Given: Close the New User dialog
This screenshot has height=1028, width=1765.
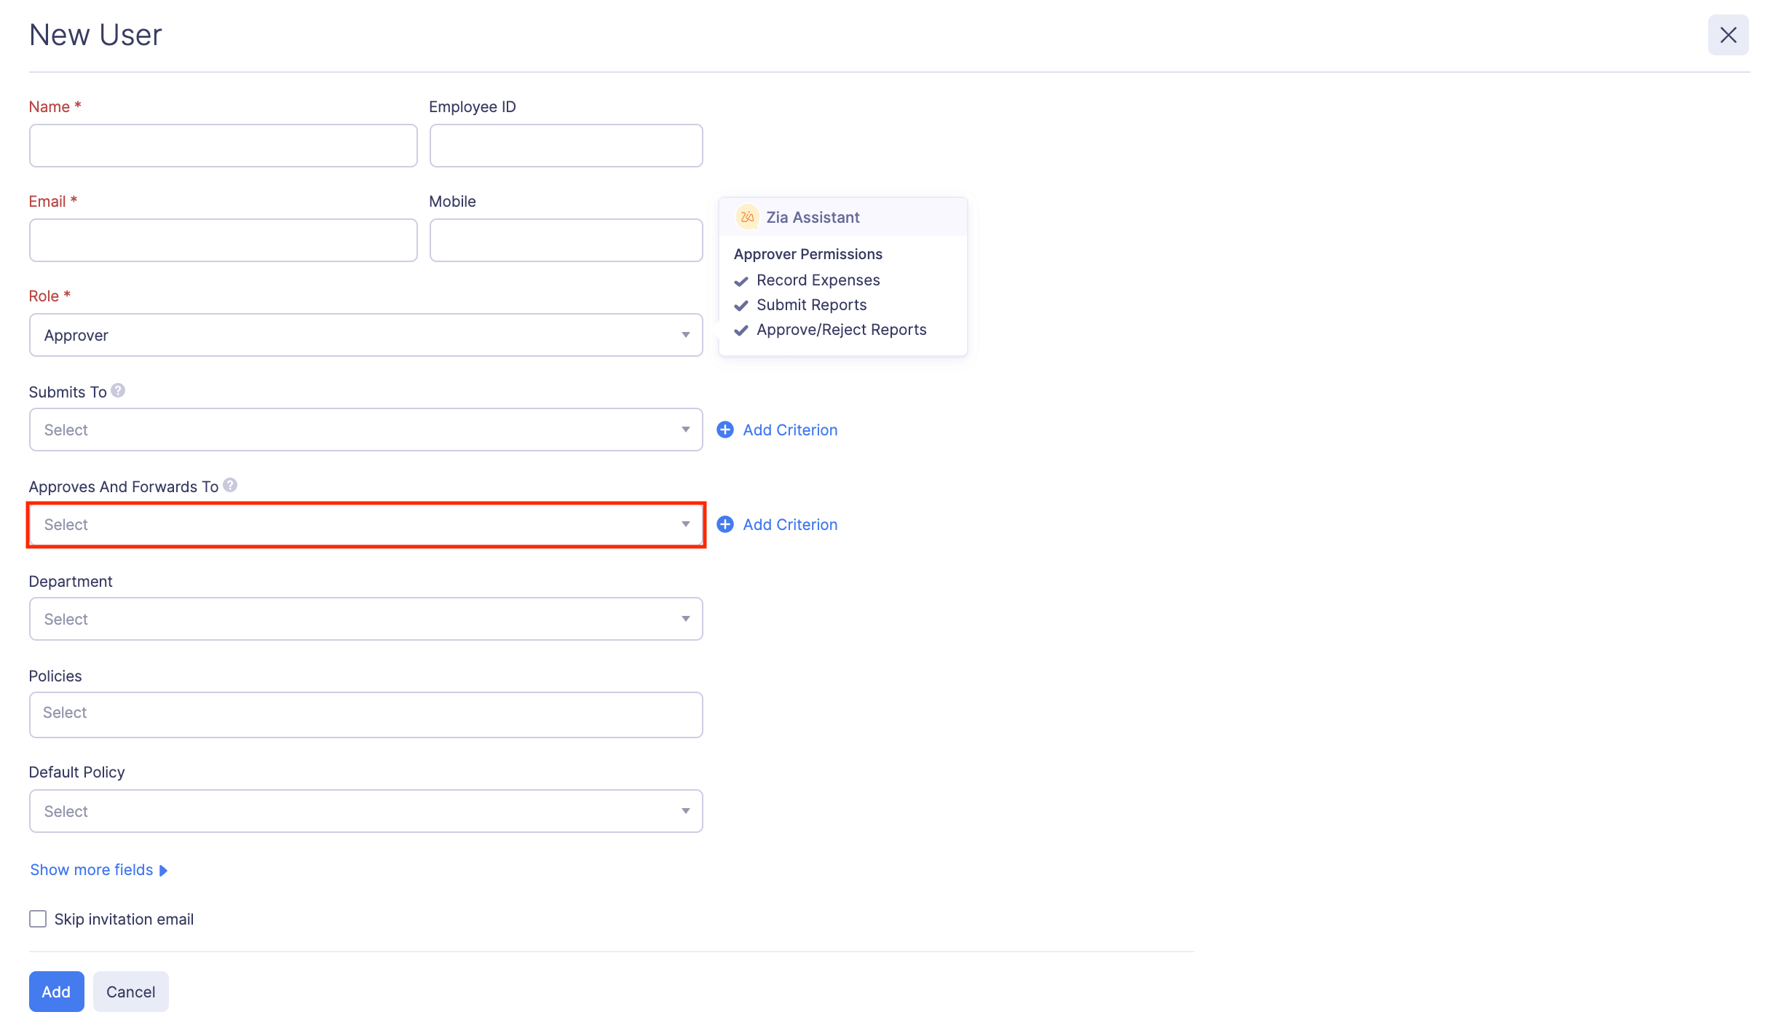Looking at the screenshot, I should coord(1729,34).
